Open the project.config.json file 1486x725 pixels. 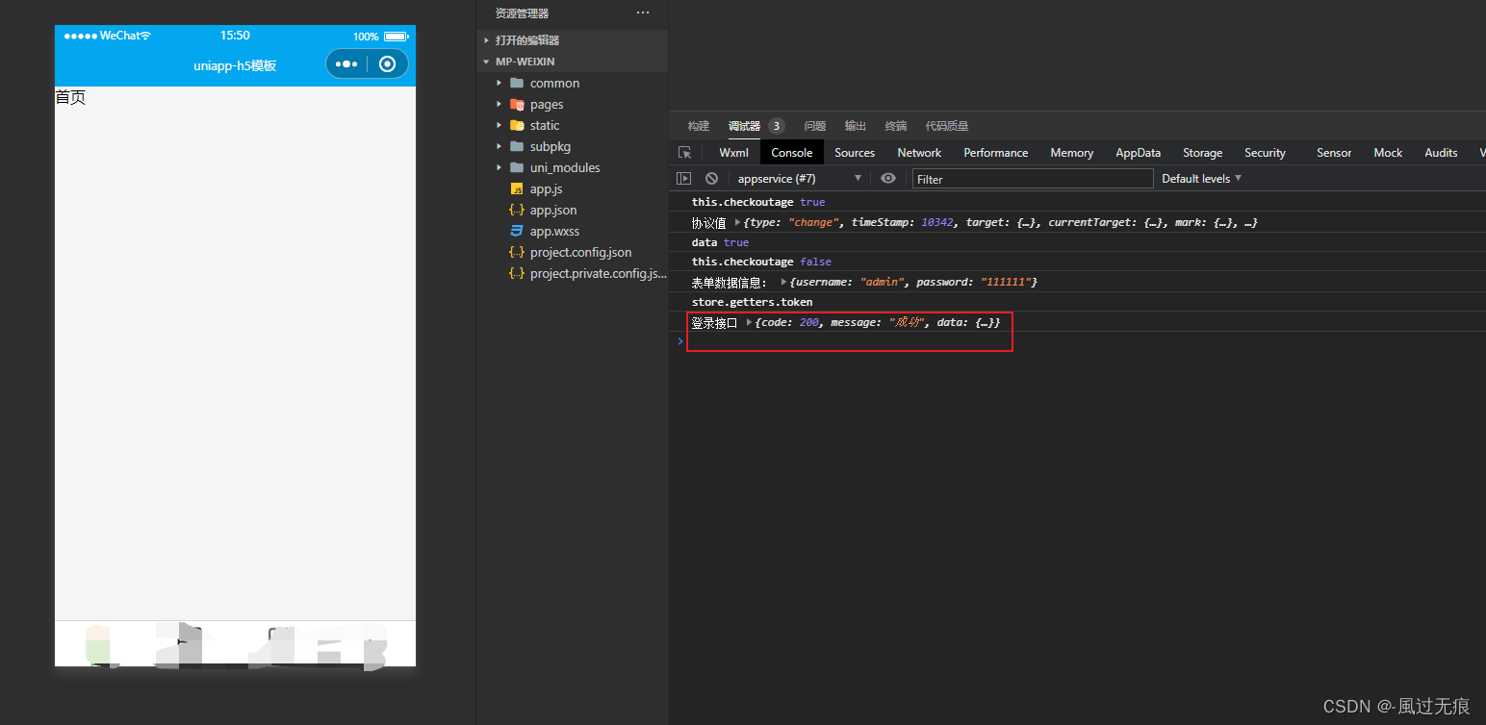coord(579,252)
